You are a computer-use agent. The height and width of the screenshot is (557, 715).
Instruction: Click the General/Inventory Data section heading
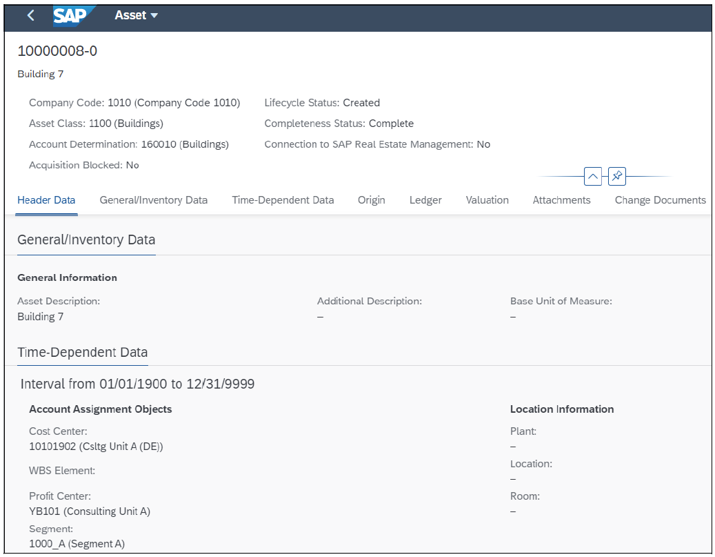[x=85, y=240]
